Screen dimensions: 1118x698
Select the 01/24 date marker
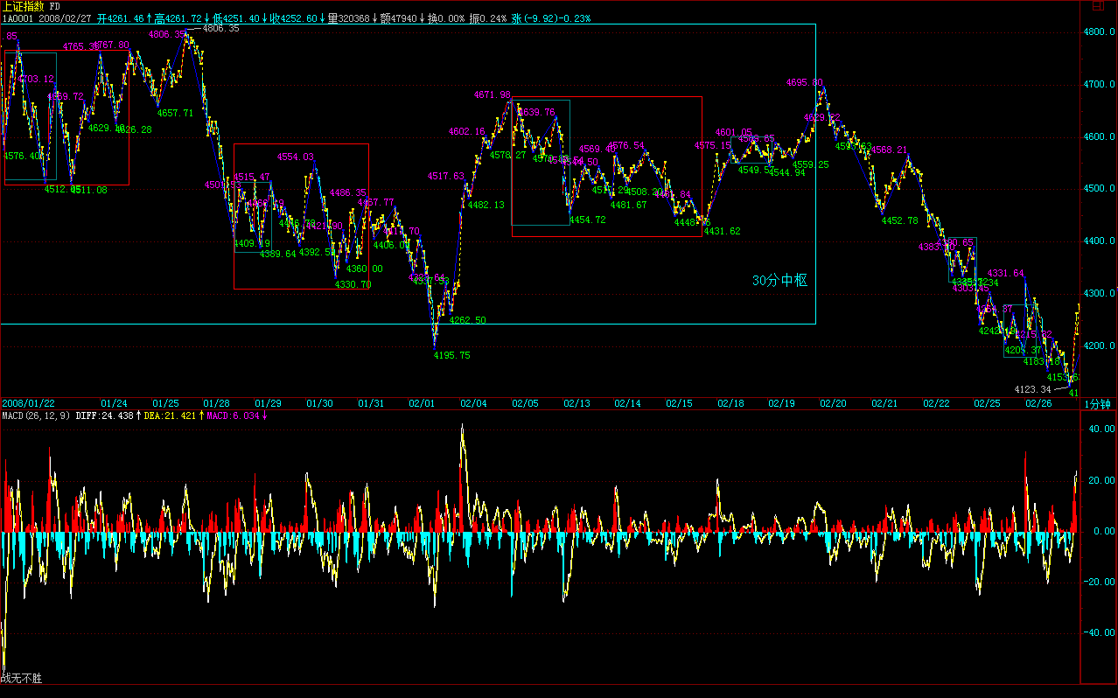pyautogui.click(x=114, y=403)
